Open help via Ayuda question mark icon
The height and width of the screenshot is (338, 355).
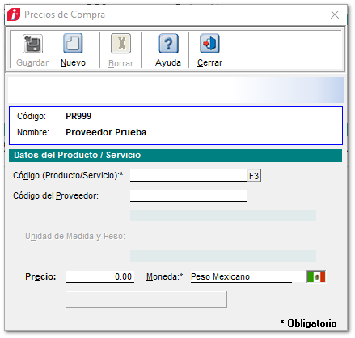[168, 44]
